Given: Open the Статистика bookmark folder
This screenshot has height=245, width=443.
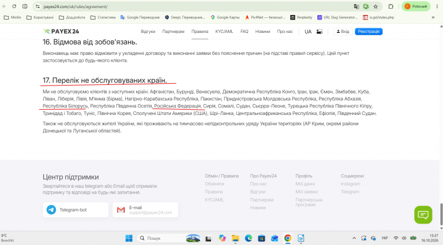Looking at the screenshot, I should [103, 17].
